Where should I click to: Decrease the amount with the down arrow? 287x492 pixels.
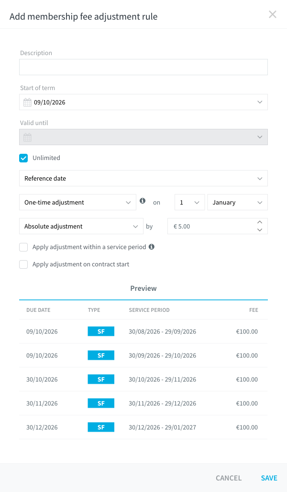click(260, 230)
